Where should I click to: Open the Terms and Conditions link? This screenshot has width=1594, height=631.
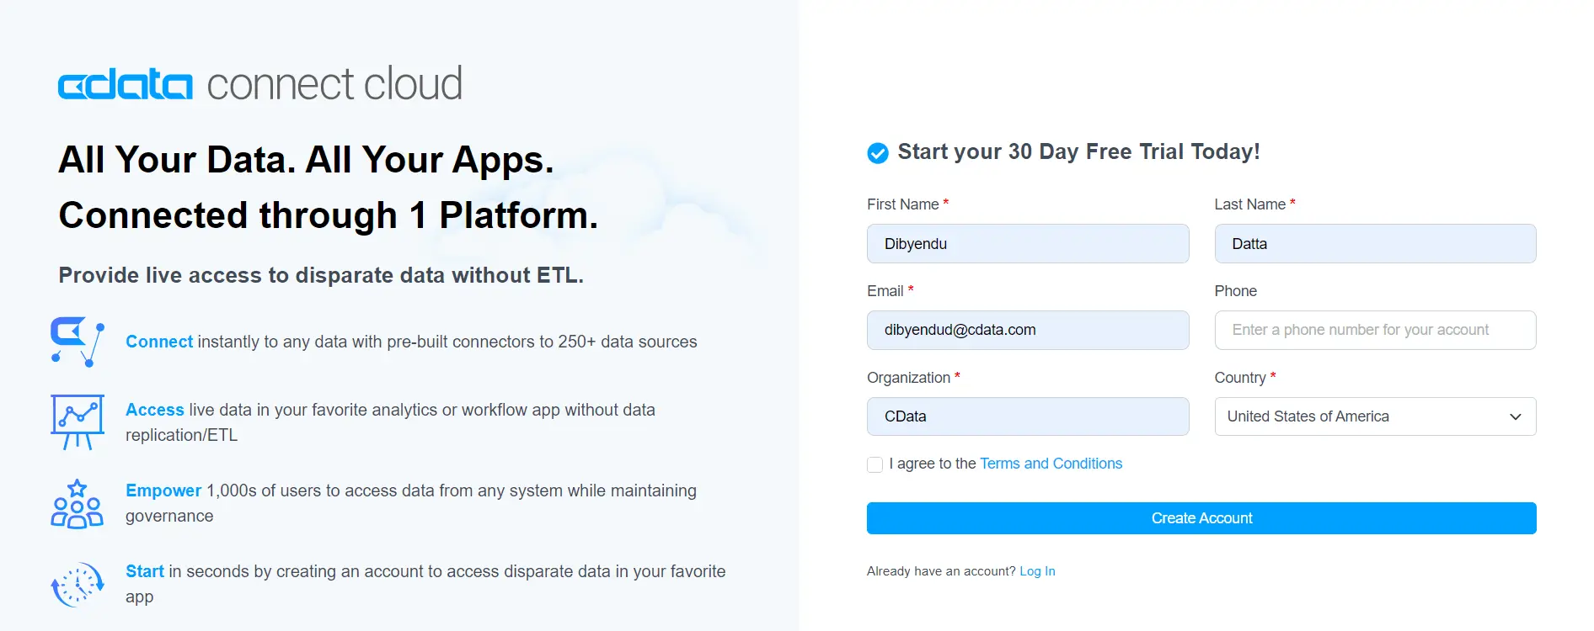point(1051,464)
